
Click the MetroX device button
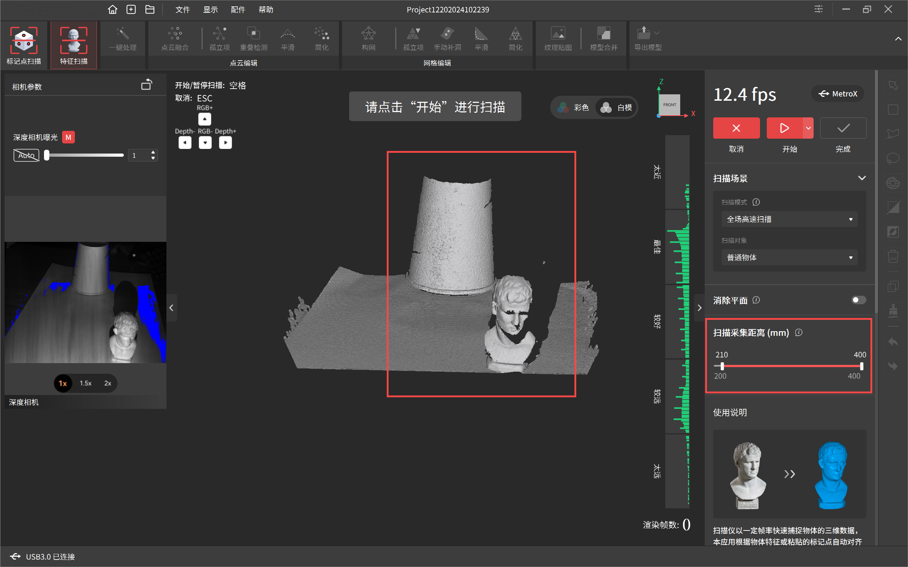pyautogui.click(x=838, y=94)
